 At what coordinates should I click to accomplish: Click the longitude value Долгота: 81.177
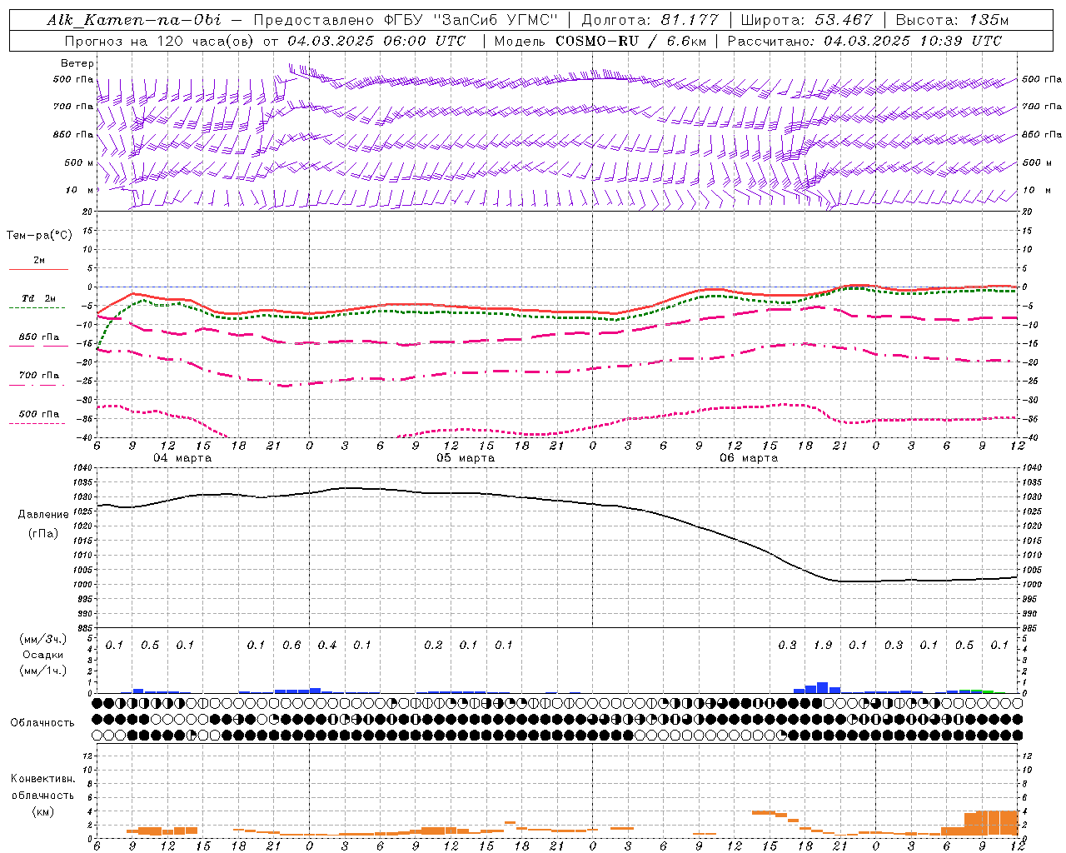[650, 20]
